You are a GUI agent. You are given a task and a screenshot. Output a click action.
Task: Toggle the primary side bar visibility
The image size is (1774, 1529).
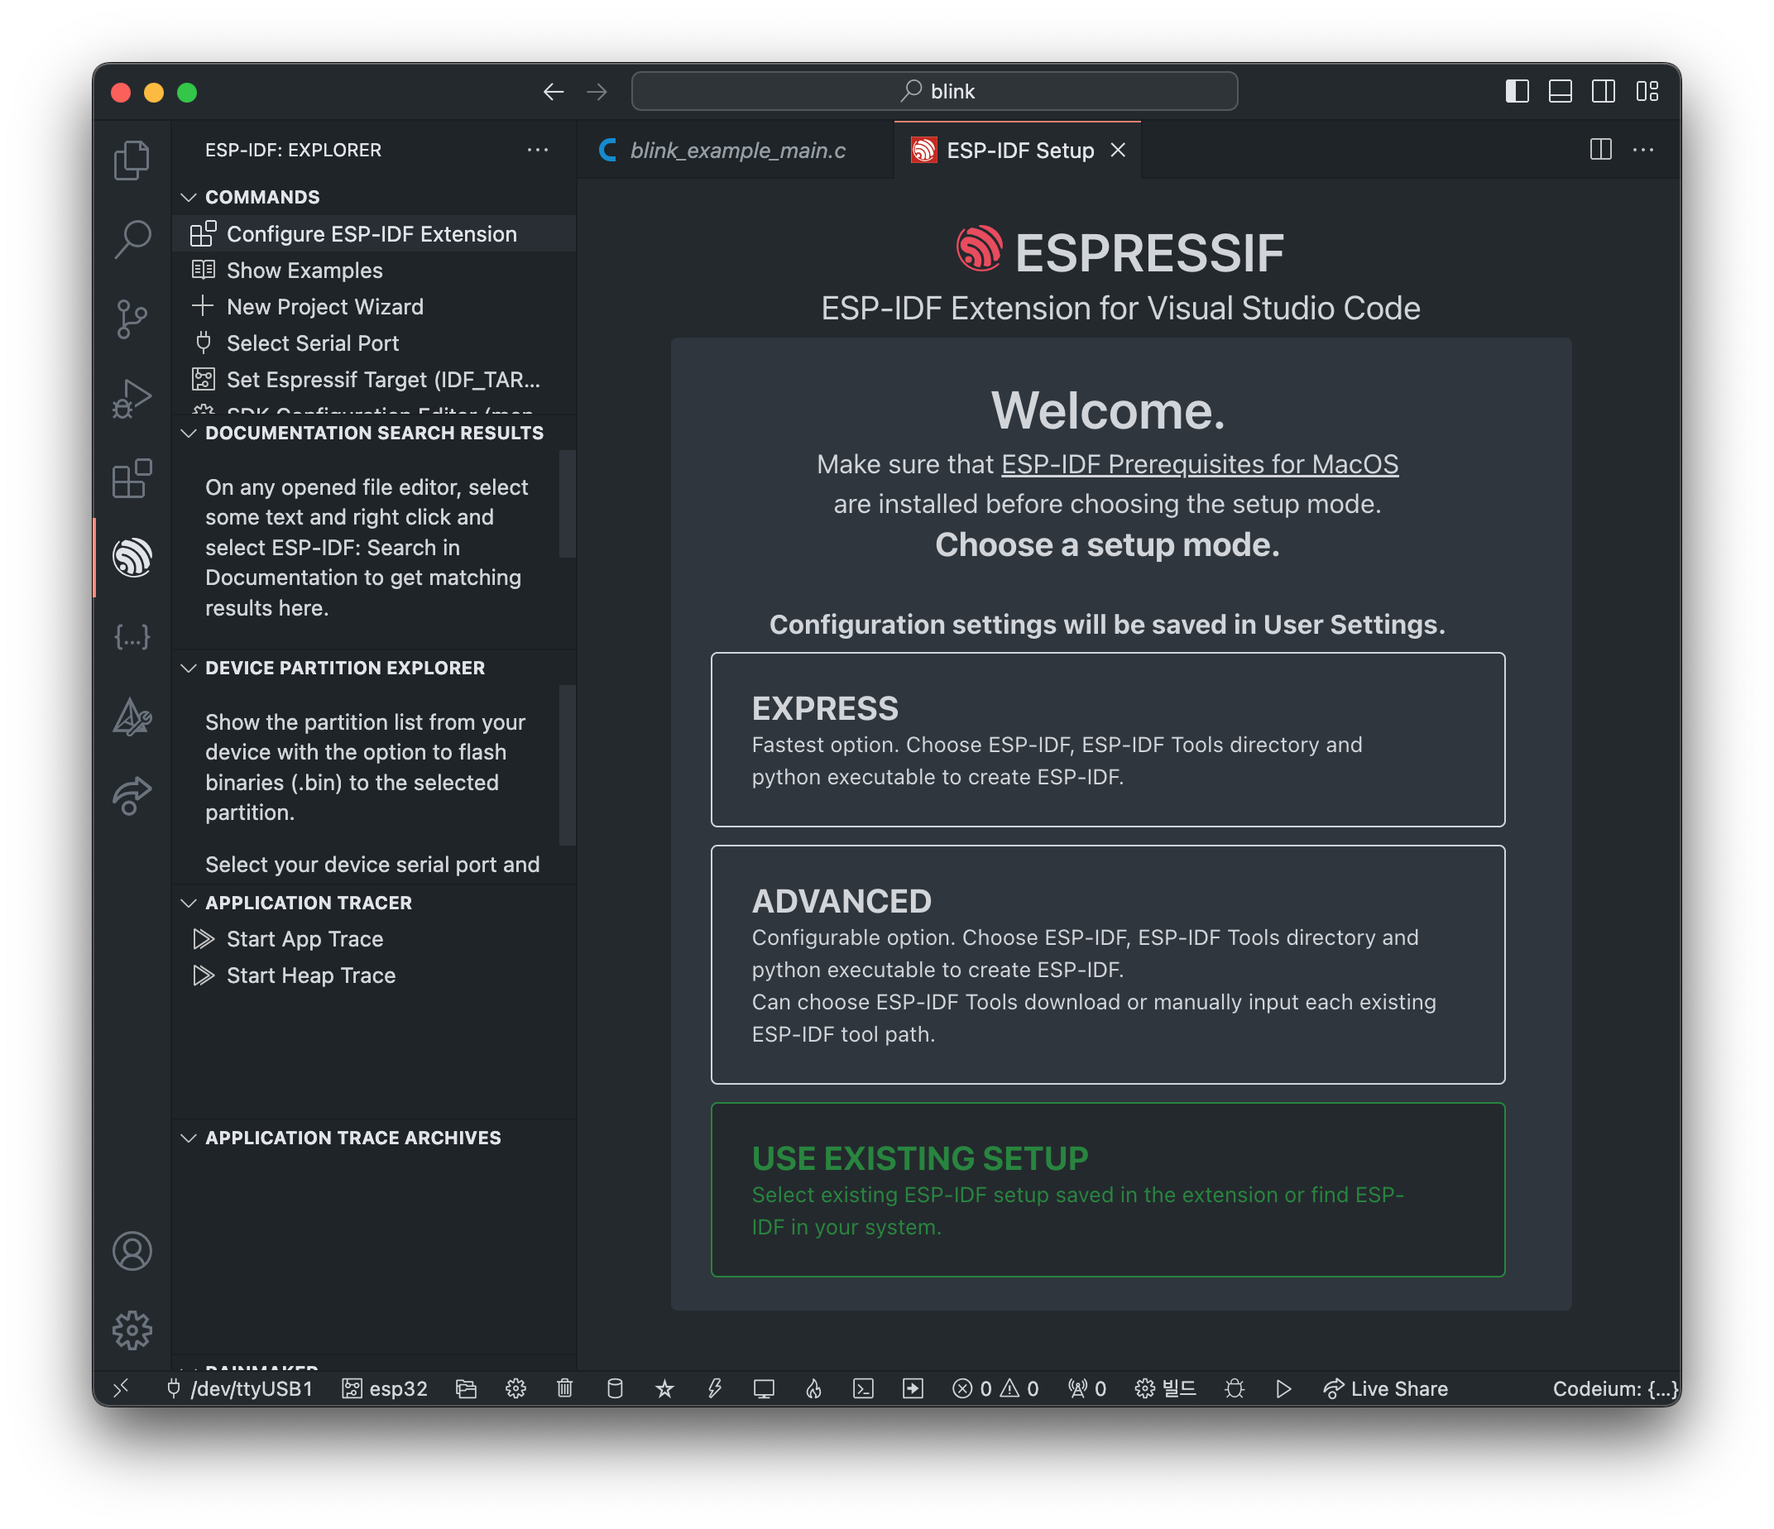tap(1517, 92)
